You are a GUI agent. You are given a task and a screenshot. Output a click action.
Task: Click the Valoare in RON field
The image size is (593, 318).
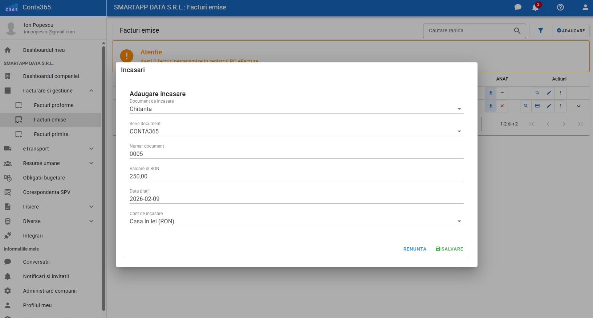coord(296,176)
